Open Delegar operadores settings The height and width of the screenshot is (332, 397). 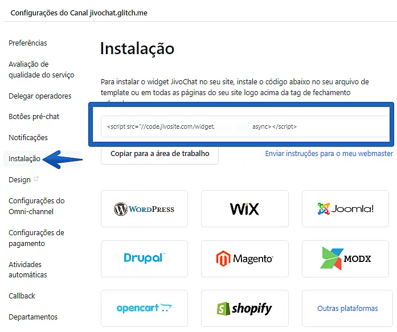pyautogui.click(x=40, y=96)
